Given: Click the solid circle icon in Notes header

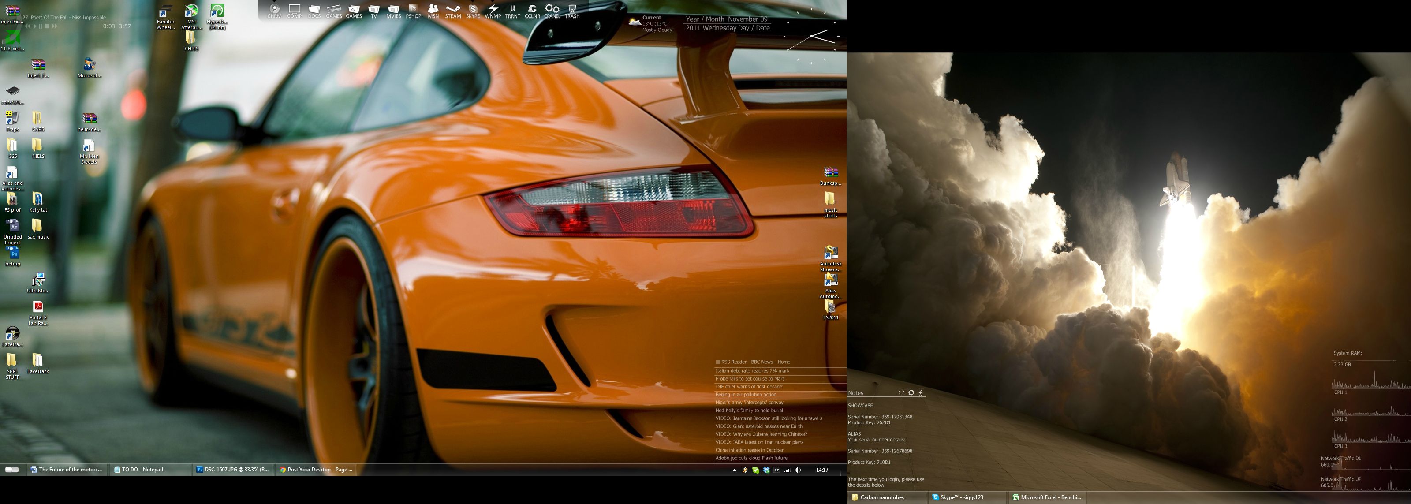Looking at the screenshot, I should pyautogui.click(x=911, y=393).
